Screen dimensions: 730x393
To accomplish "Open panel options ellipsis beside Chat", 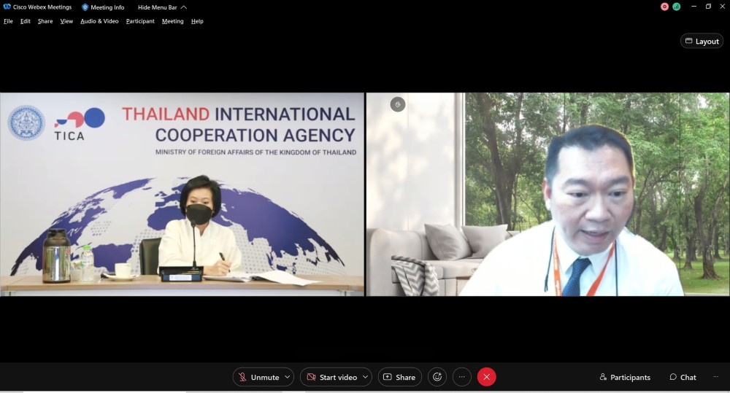I will [715, 377].
